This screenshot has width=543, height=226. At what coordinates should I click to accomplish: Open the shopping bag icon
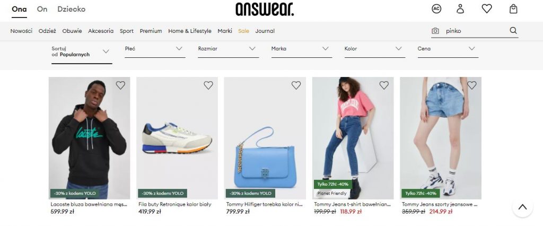click(x=513, y=8)
